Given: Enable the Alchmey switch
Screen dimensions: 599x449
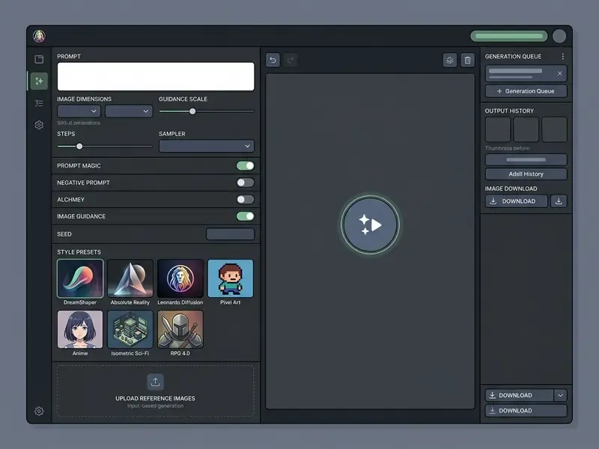Looking at the screenshot, I should pos(246,199).
